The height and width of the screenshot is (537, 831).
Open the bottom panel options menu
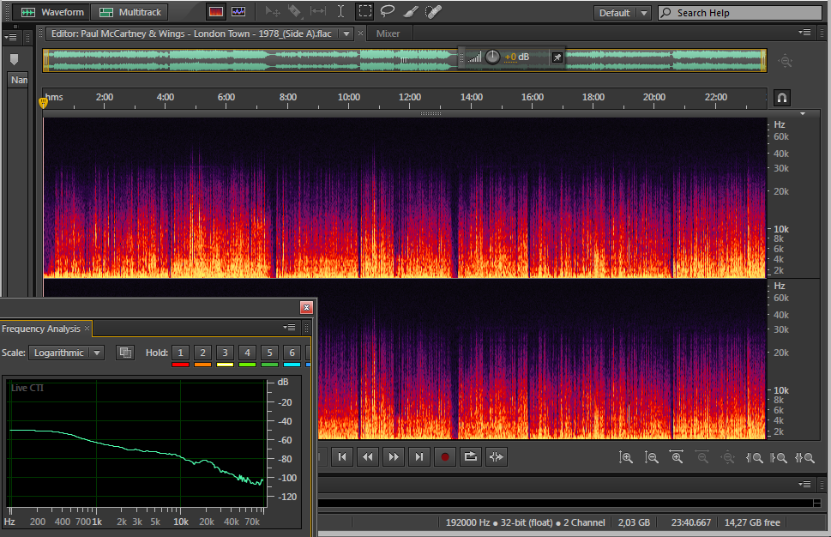(804, 485)
